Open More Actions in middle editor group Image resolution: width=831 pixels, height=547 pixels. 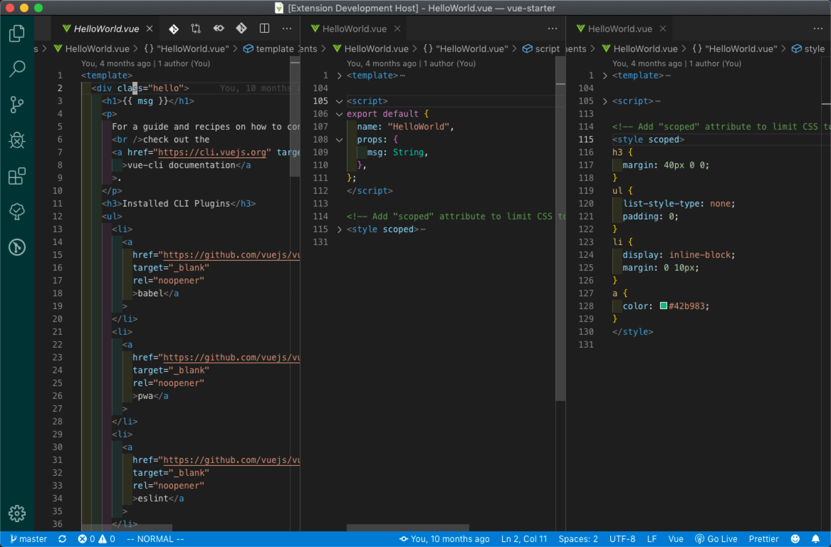[x=553, y=28]
